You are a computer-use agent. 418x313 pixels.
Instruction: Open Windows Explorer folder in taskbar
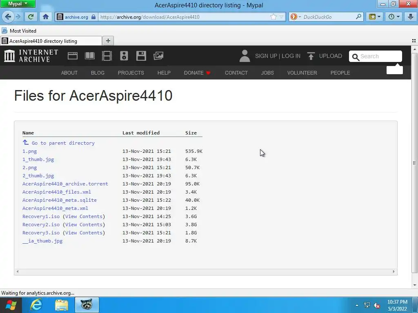62,305
